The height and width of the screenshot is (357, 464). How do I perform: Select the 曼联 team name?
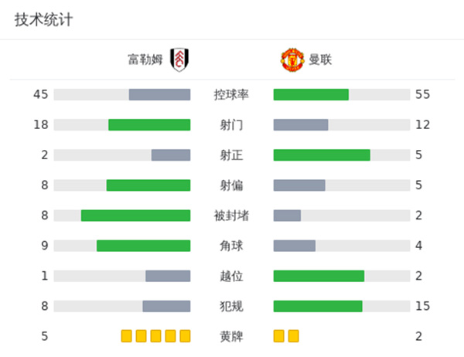point(320,59)
